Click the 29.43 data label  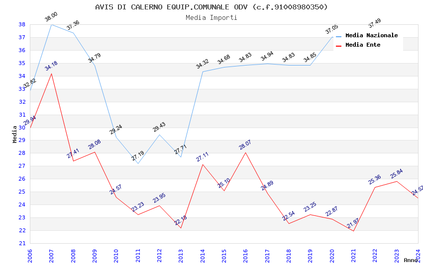(x=159, y=127)
